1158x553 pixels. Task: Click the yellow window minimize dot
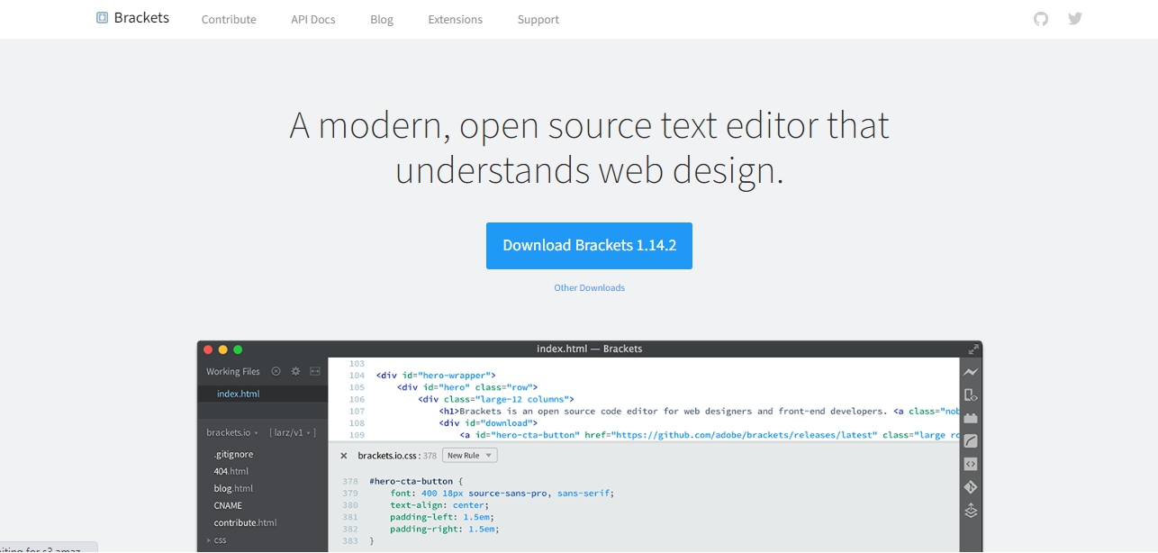223,349
